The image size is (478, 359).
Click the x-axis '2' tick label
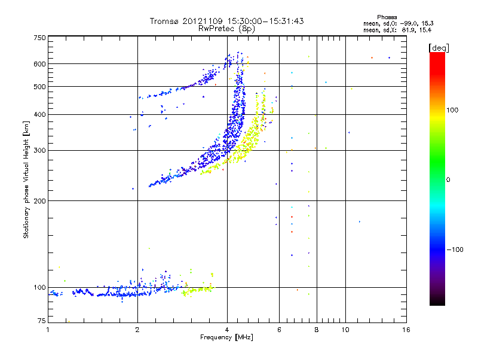pyautogui.click(x=137, y=330)
